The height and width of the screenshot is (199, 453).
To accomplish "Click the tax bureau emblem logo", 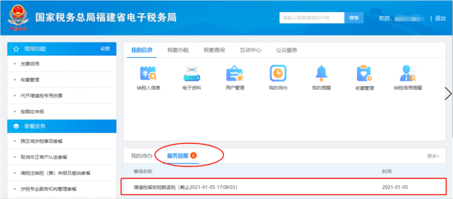I will 18,18.
